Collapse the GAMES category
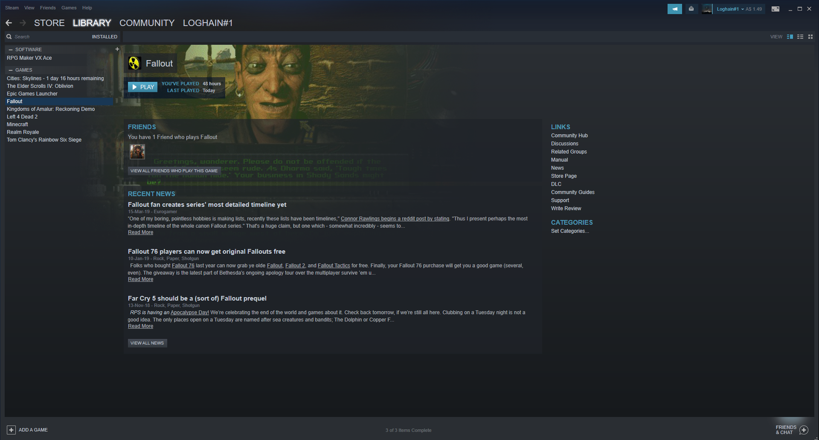The width and height of the screenshot is (819, 440). click(11, 70)
